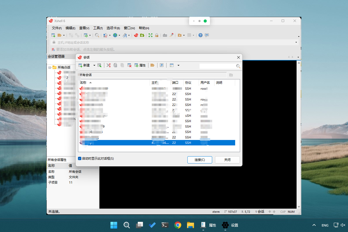Open the 编辑(E) menu

[x=70, y=28]
